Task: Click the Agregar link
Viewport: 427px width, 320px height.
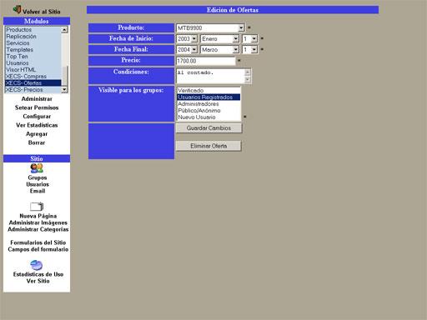Action: (37, 134)
